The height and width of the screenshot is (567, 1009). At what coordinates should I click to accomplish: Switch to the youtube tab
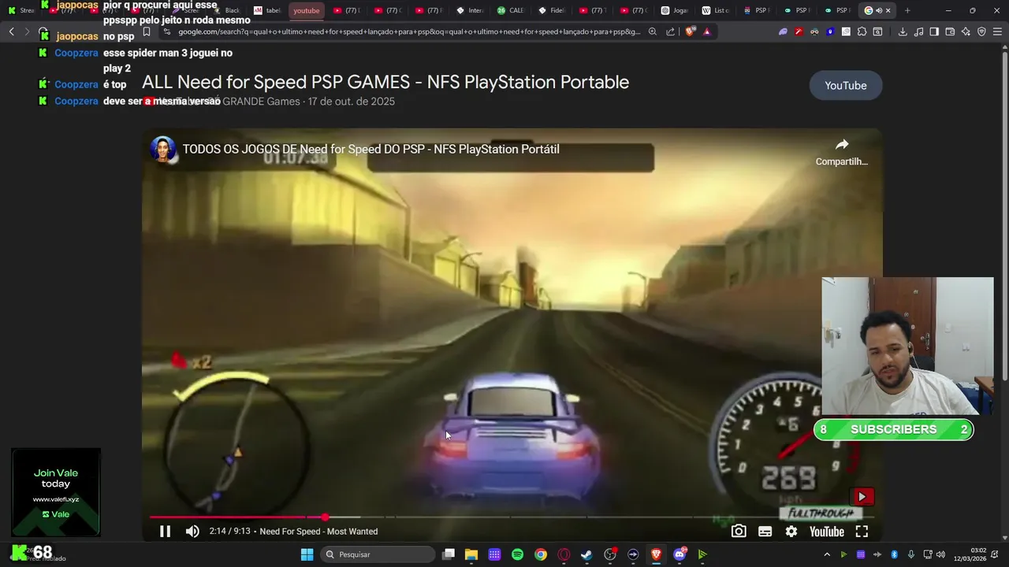click(307, 10)
